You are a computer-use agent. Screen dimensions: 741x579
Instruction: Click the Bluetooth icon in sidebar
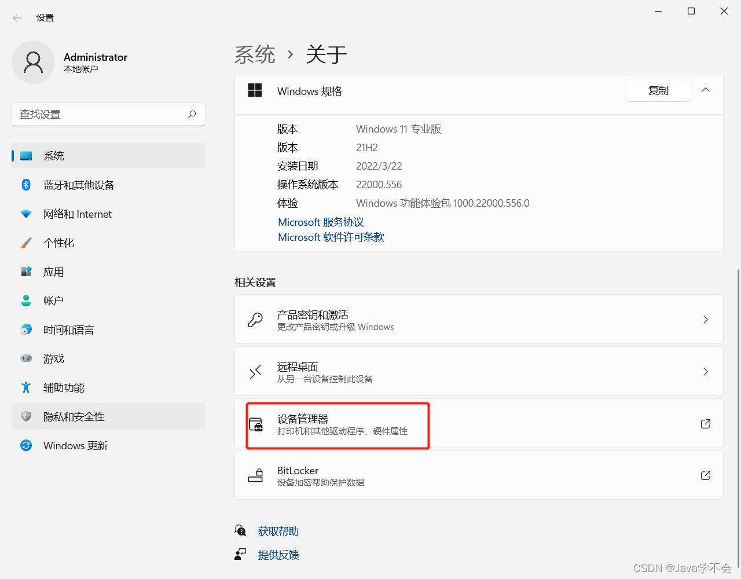26,185
